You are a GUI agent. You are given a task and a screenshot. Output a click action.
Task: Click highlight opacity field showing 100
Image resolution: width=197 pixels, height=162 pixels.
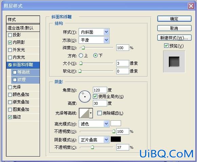(123, 131)
